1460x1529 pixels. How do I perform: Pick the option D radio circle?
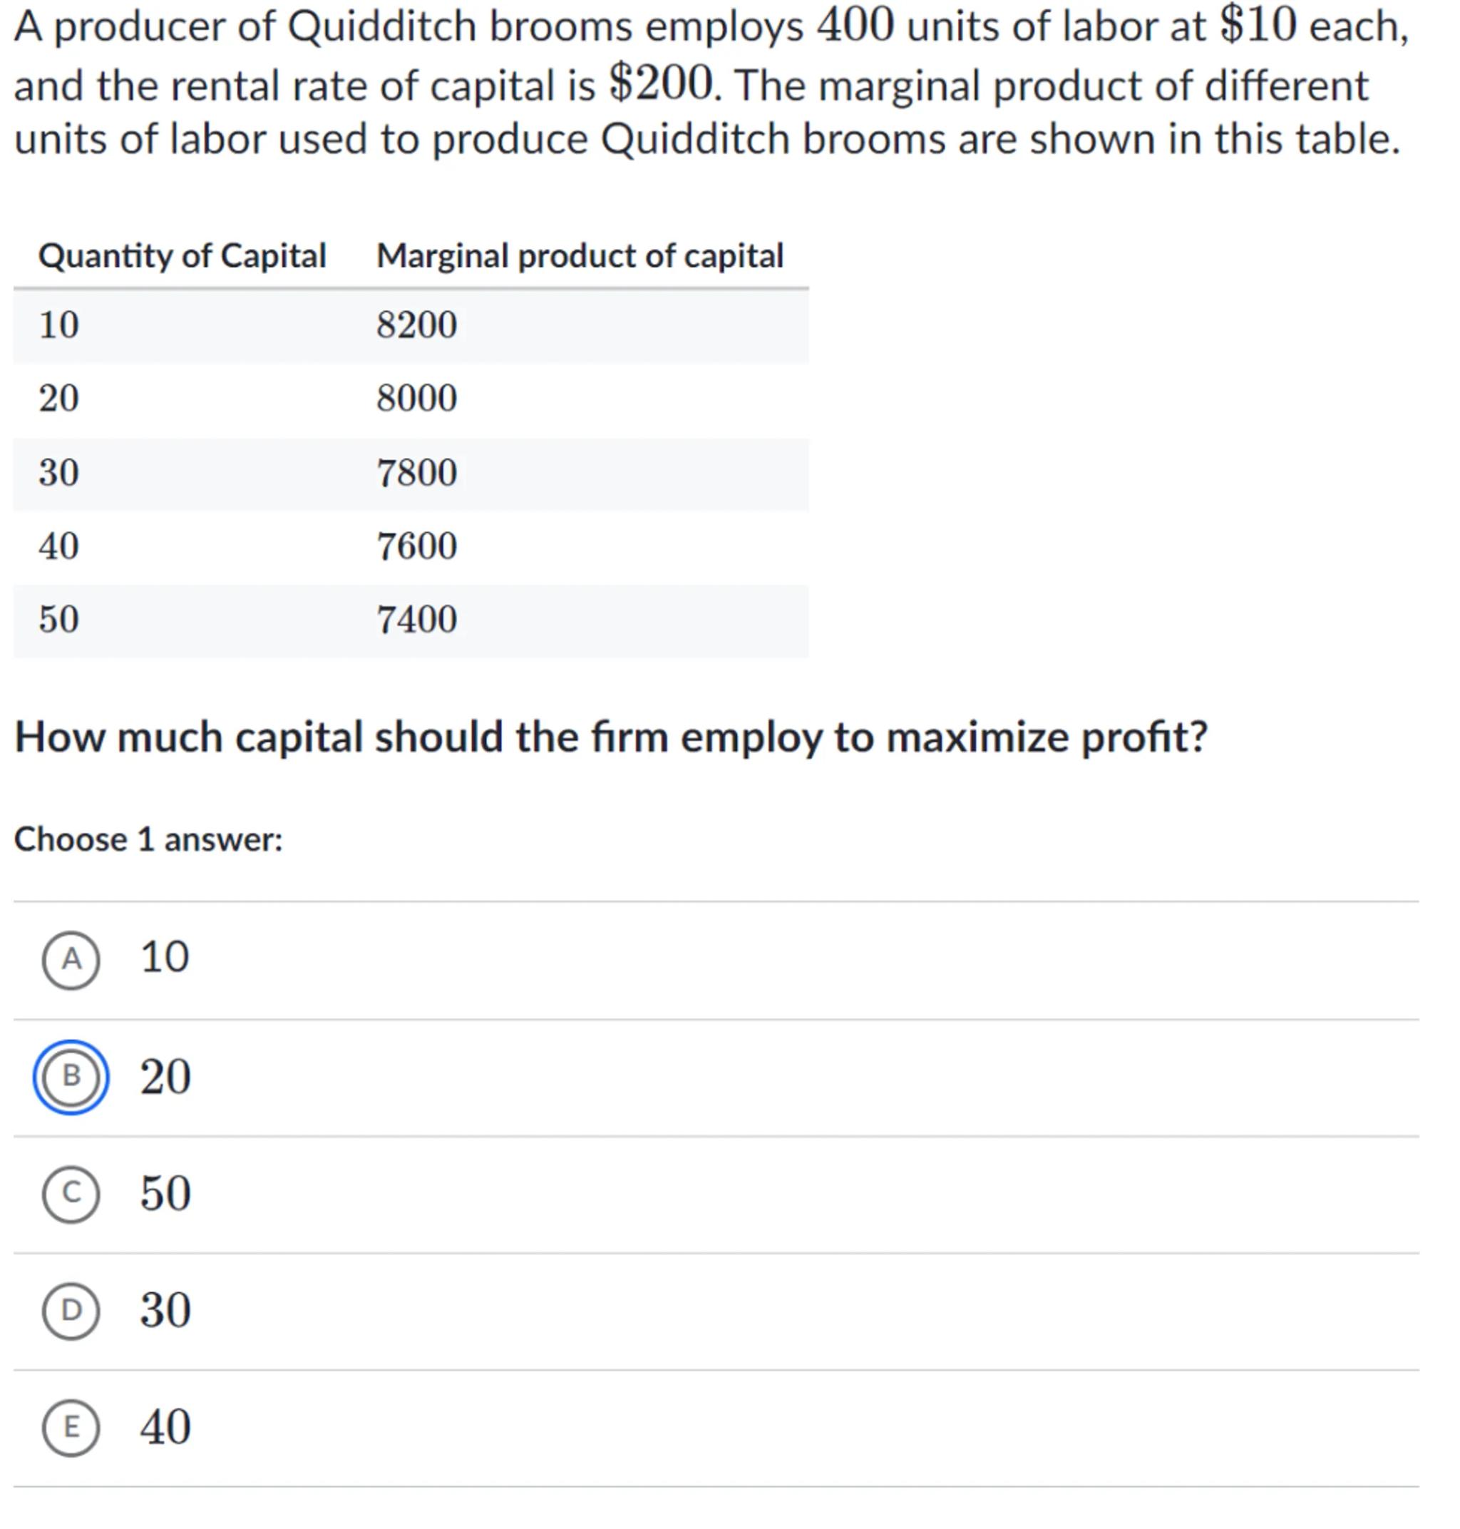click(x=71, y=1310)
